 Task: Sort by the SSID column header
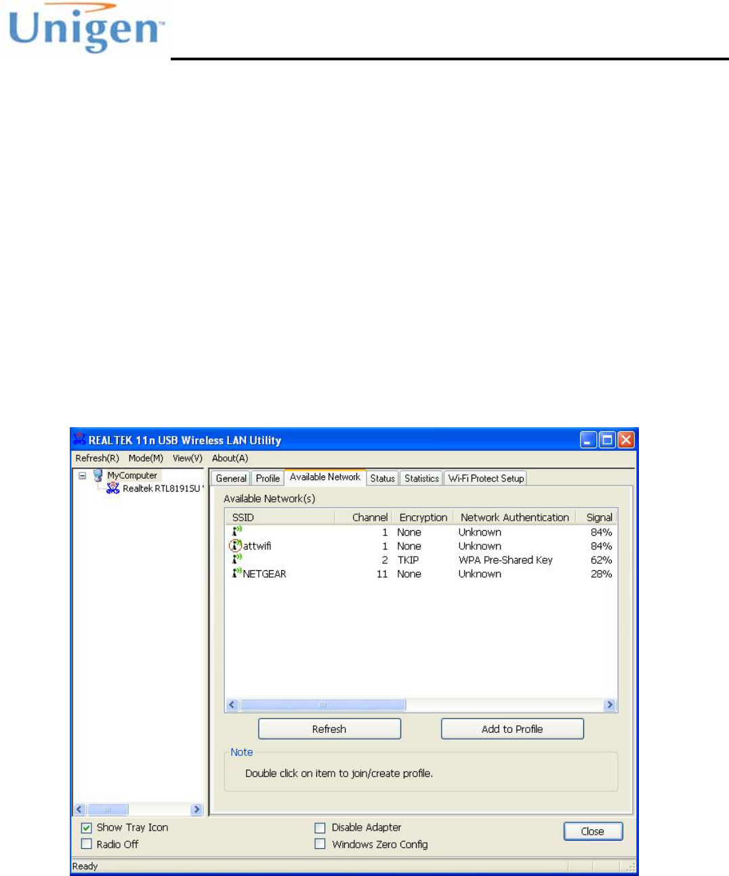tap(280, 517)
